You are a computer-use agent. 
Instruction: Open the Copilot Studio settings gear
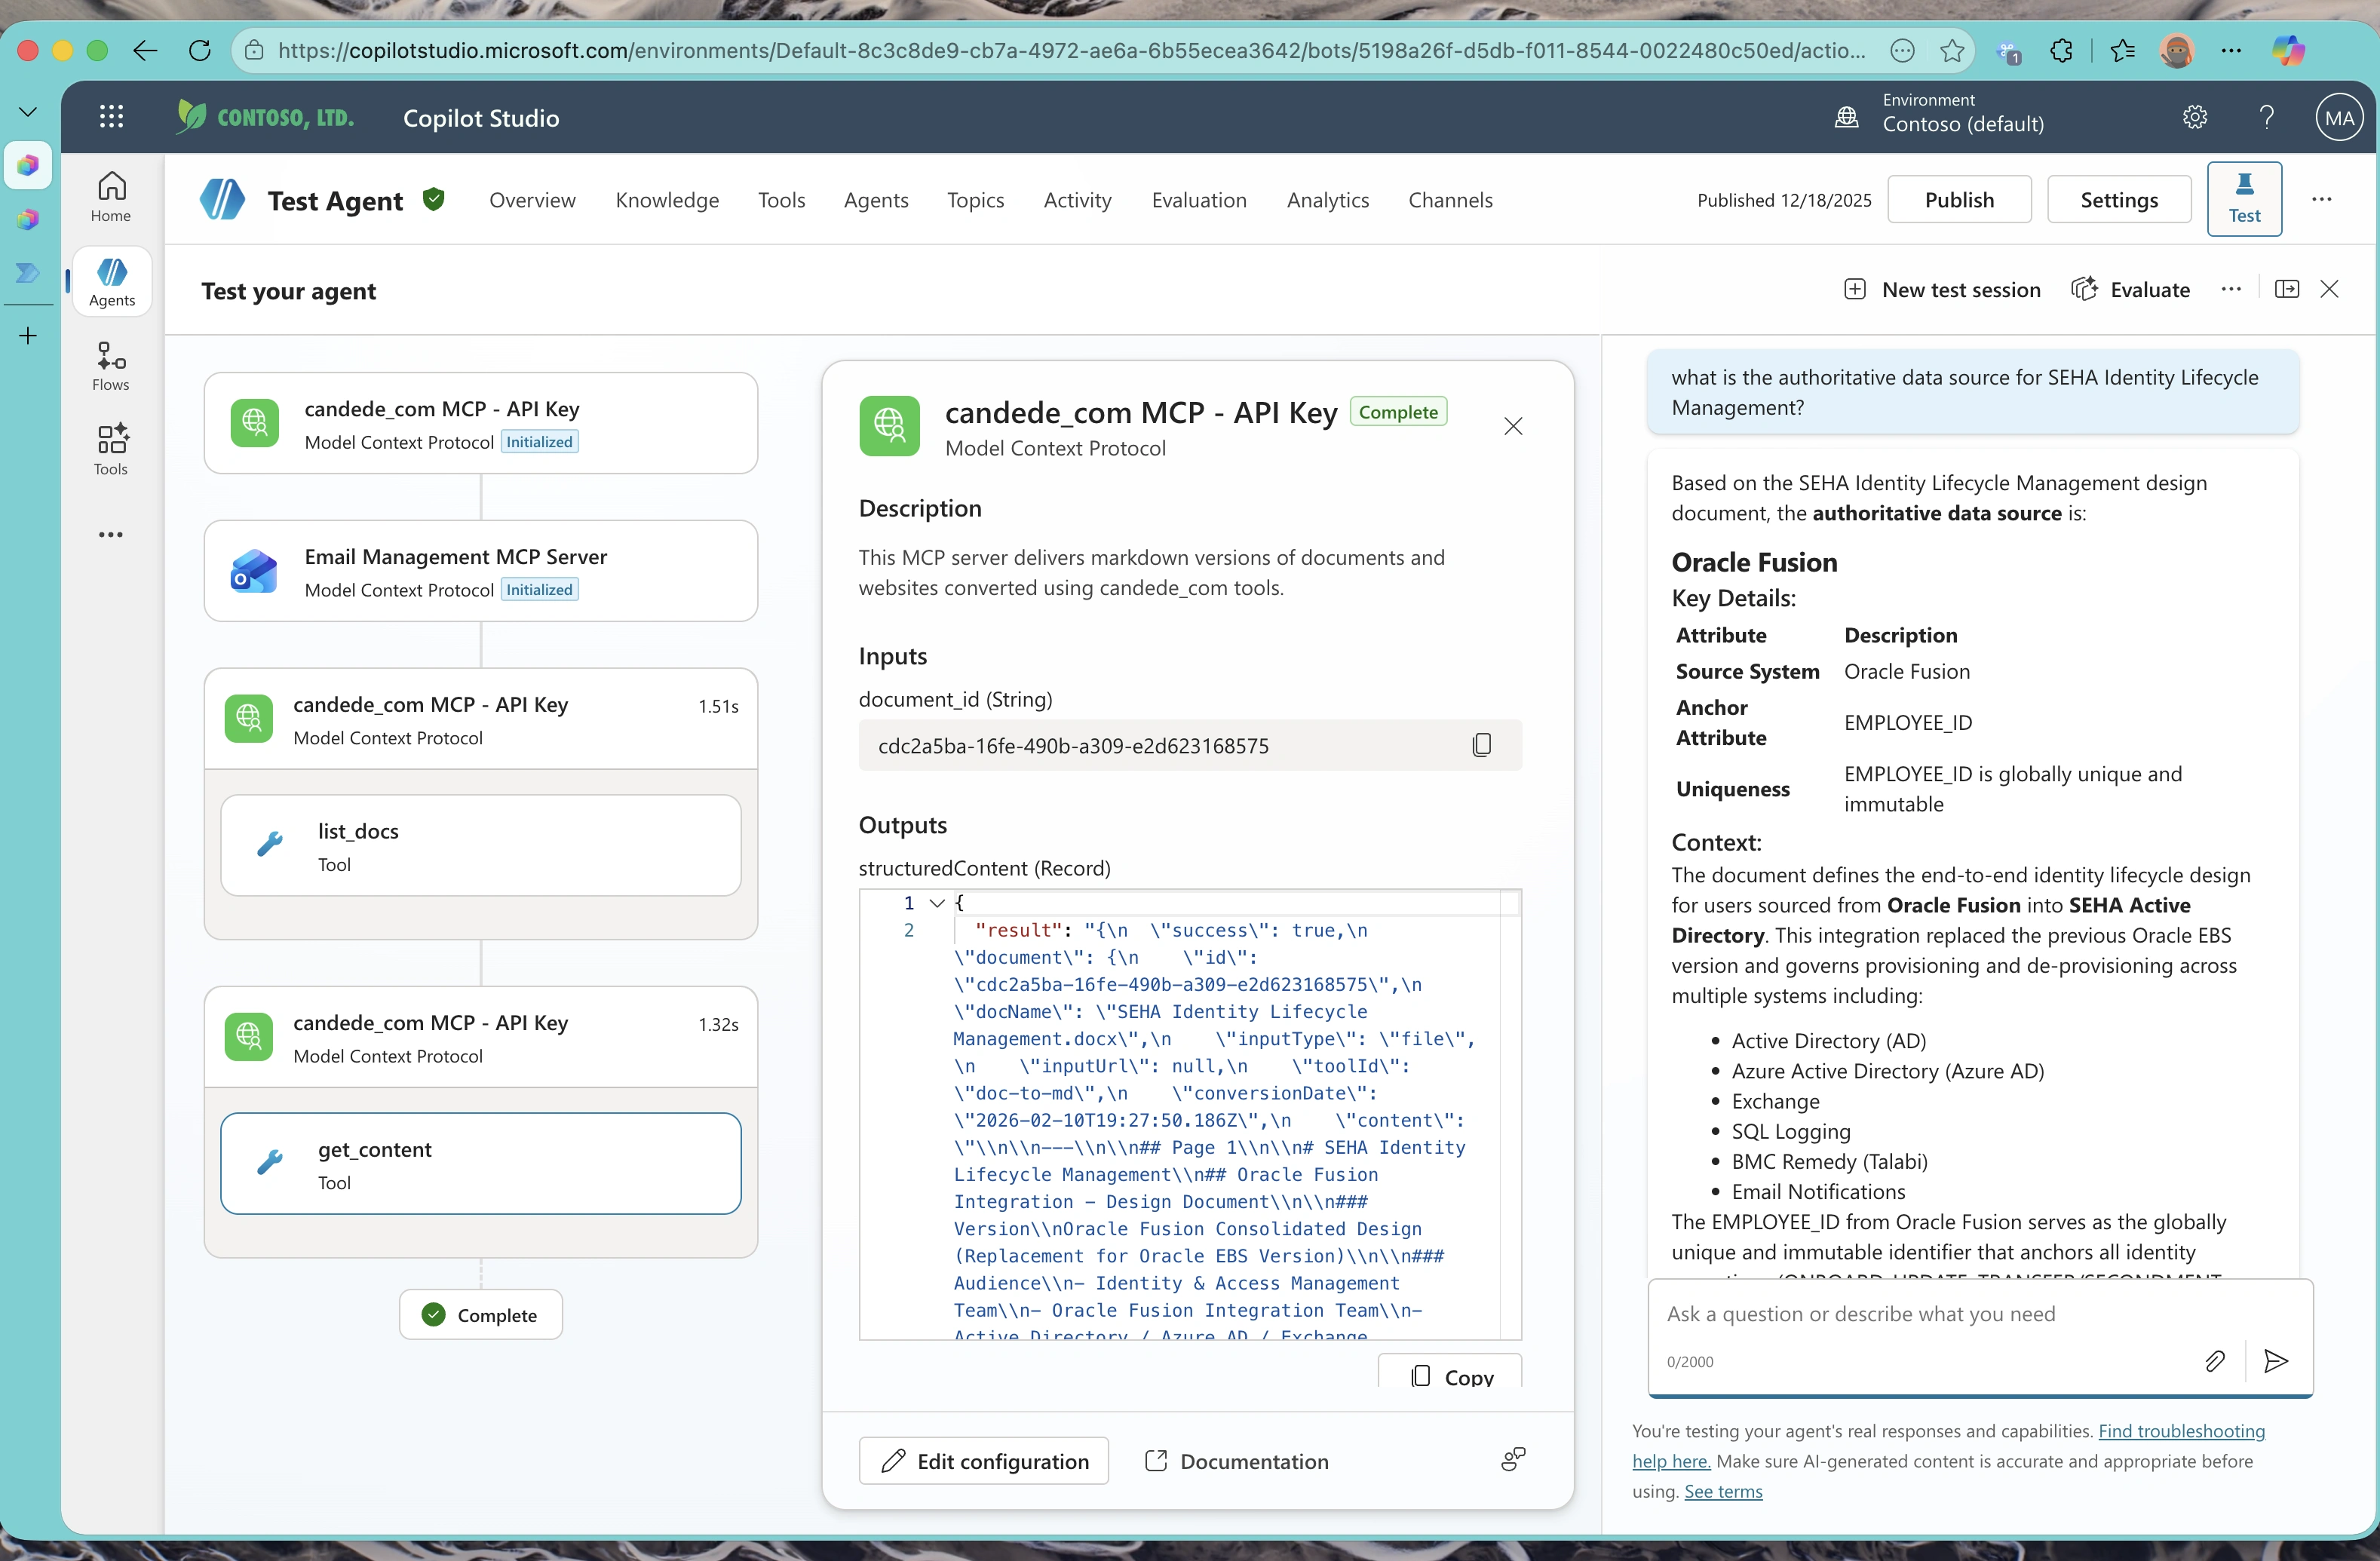2196,117
